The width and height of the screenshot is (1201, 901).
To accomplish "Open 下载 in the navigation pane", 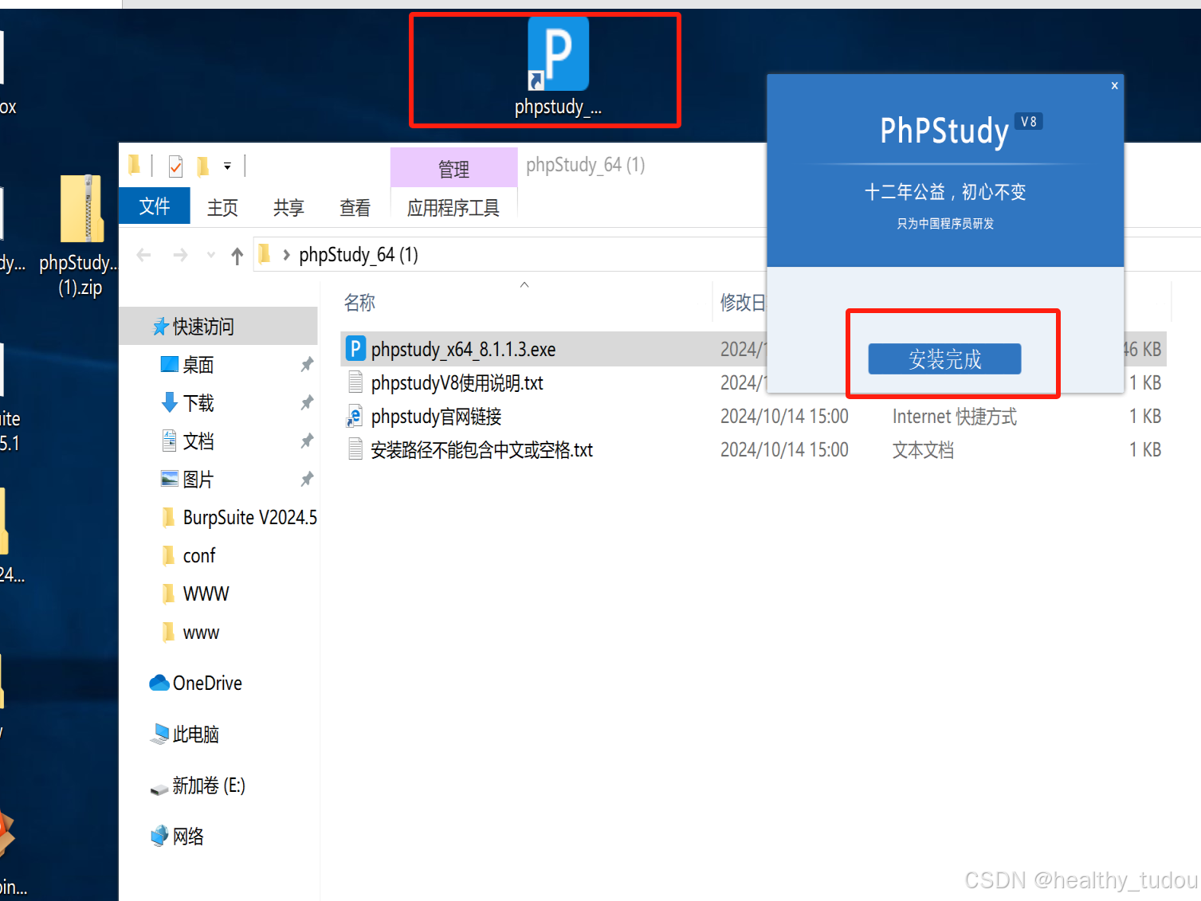I will coord(198,402).
